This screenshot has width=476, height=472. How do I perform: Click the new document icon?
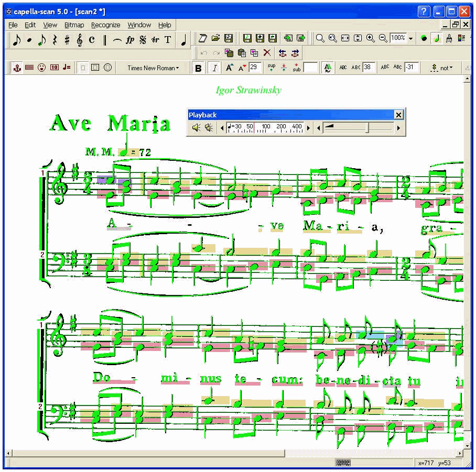pos(202,38)
